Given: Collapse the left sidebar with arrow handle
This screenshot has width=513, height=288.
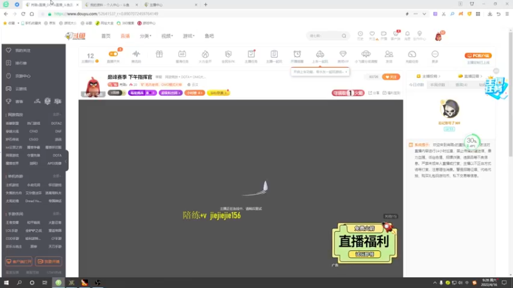Looking at the screenshot, I should [66, 161].
